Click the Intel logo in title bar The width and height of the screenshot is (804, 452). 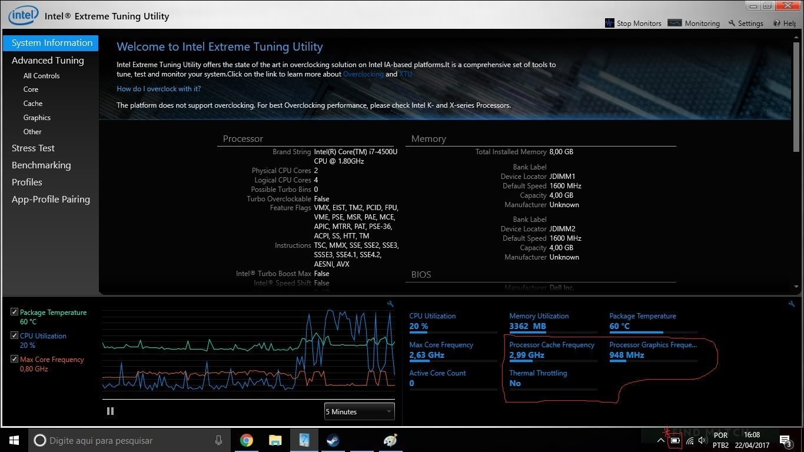coord(24,15)
